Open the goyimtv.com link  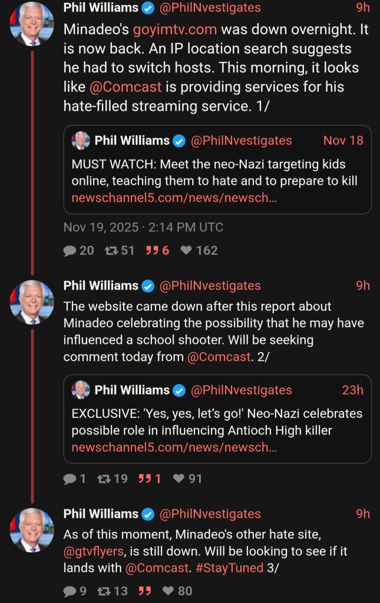point(175,29)
